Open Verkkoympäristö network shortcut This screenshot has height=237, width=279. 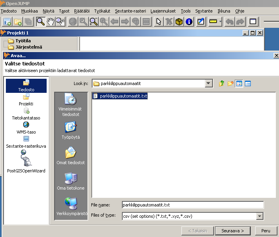(x=72, y=206)
